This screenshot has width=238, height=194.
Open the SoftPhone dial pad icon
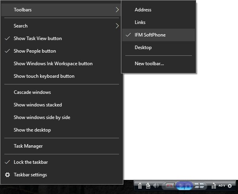(140, 186)
